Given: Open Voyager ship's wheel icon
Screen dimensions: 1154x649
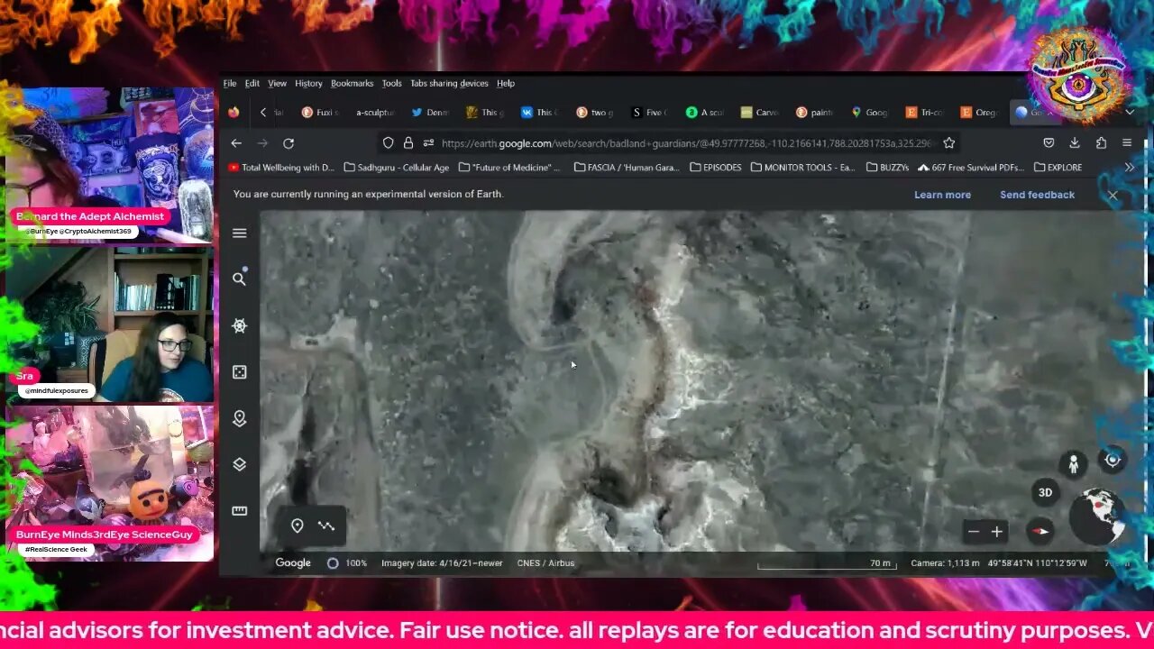Looking at the screenshot, I should click(239, 325).
